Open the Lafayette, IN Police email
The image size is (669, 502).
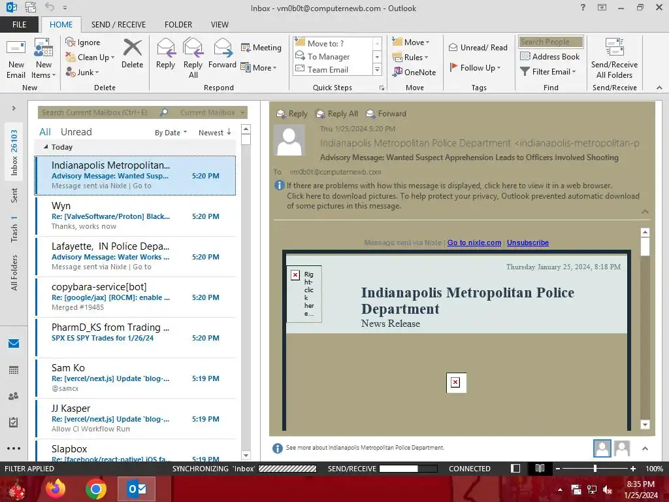point(136,256)
